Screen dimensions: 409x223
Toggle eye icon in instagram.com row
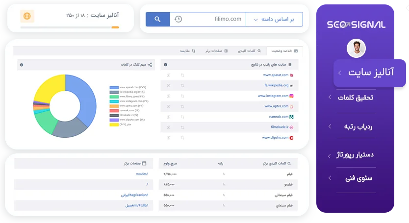[x=169, y=96]
